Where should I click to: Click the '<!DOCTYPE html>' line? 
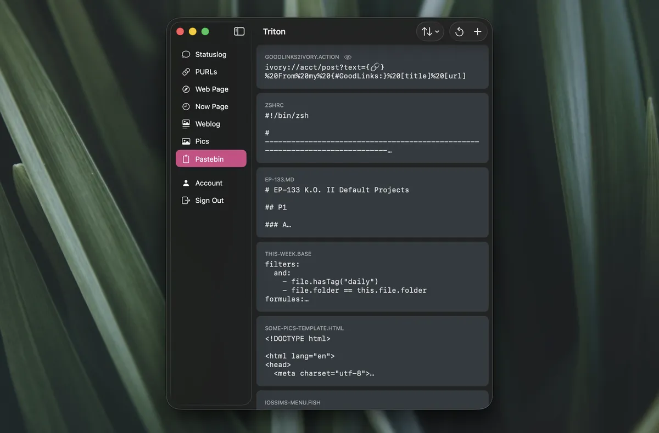coord(298,339)
